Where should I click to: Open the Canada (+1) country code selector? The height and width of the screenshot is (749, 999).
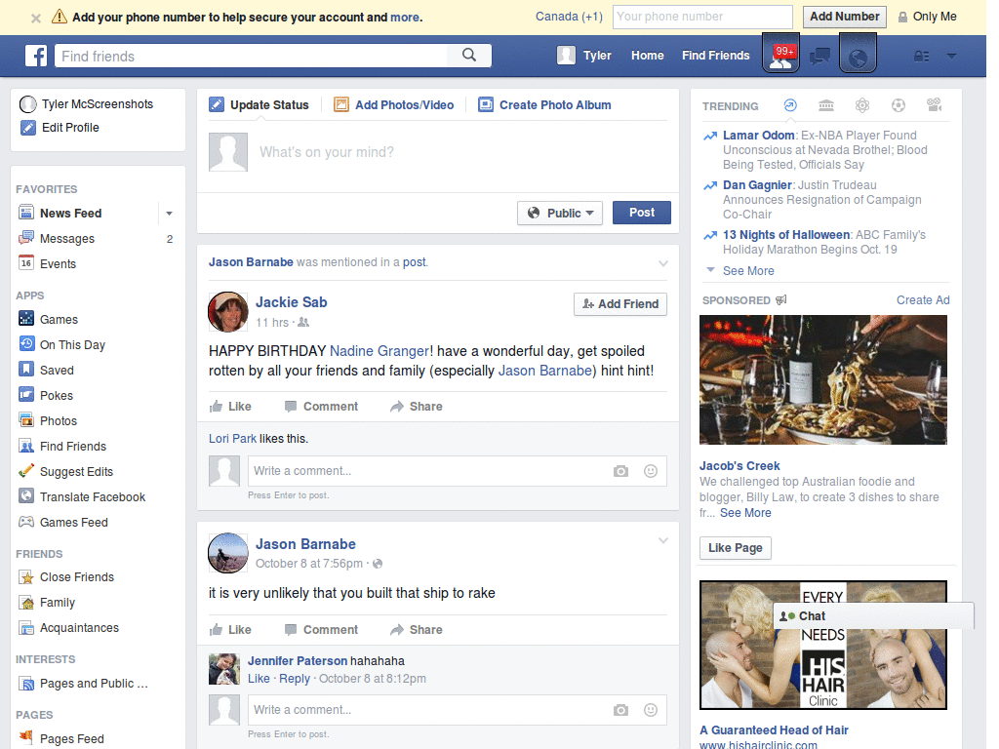click(569, 17)
